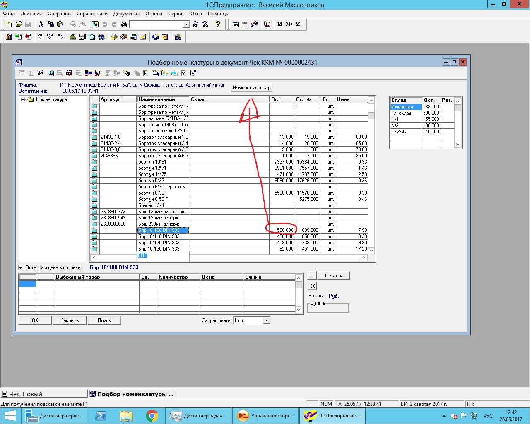This screenshot has height=424, width=530.
Task: Open the main toolbar search combo box
Action: click(186, 24)
